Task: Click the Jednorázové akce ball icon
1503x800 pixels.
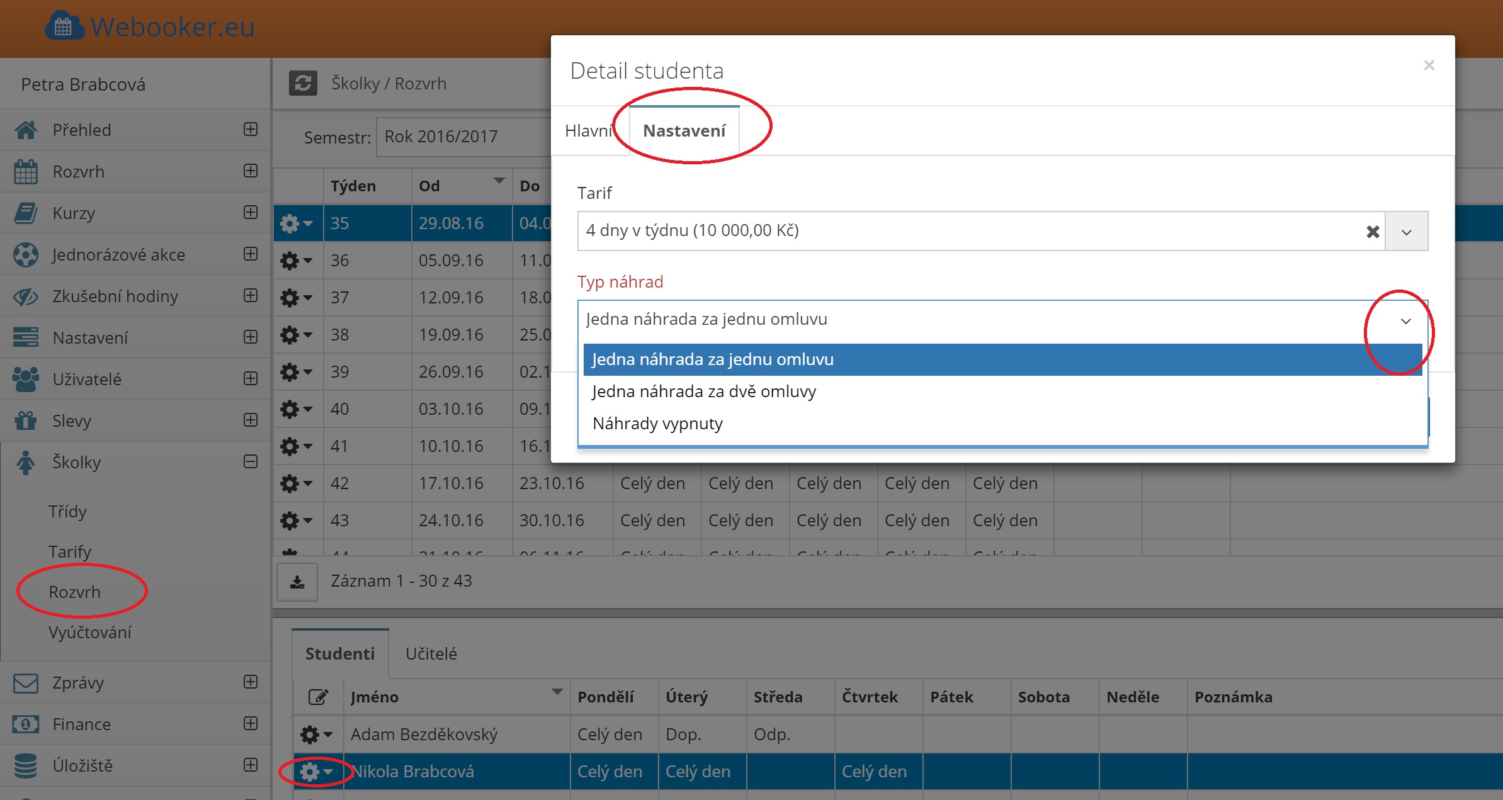Action: click(x=26, y=254)
